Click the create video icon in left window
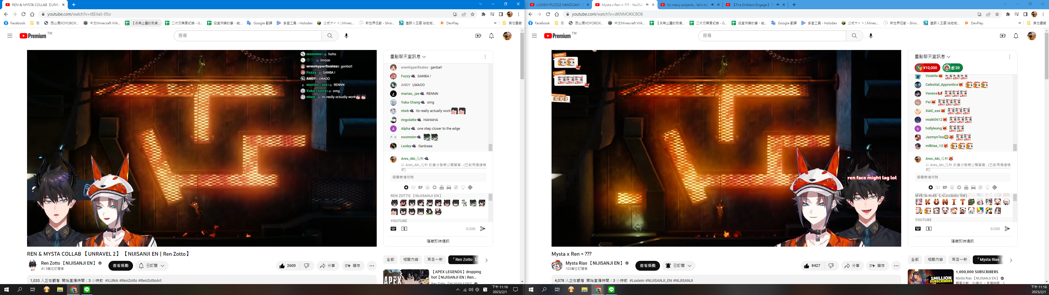The image size is (1049, 295). [479, 36]
